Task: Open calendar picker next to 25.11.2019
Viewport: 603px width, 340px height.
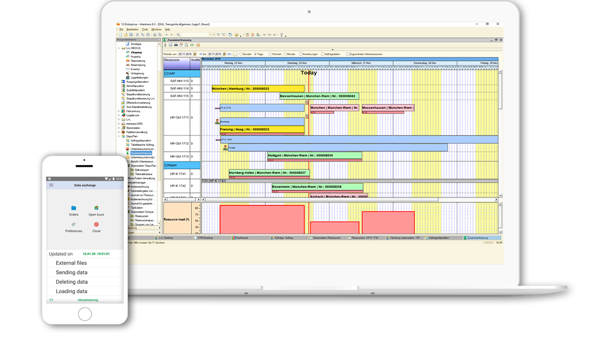Action: (x=195, y=54)
